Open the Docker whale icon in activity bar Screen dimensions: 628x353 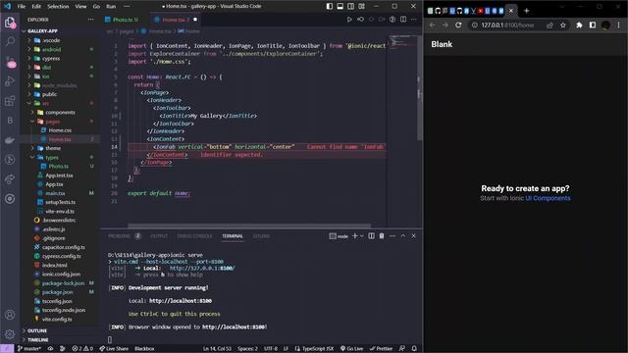[x=10, y=140]
